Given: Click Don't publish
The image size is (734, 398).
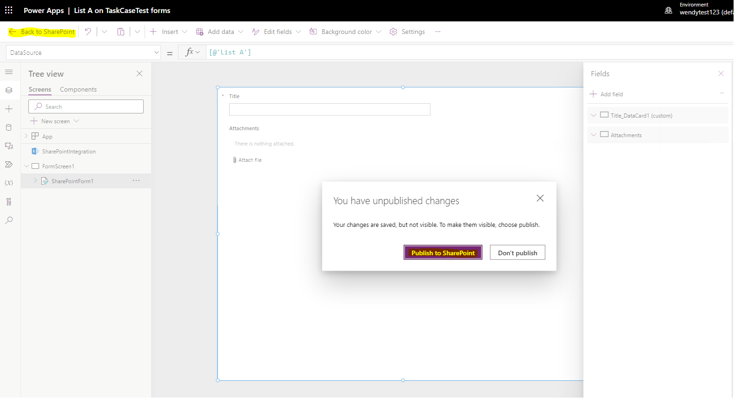Looking at the screenshot, I should pyautogui.click(x=517, y=252).
